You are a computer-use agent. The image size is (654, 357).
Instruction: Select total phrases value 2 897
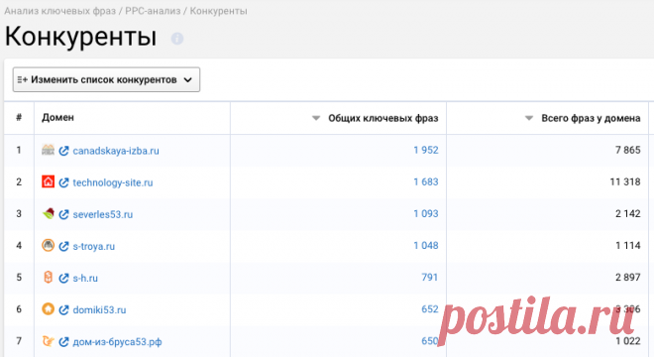pyautogui.click(x=627, y=278)
